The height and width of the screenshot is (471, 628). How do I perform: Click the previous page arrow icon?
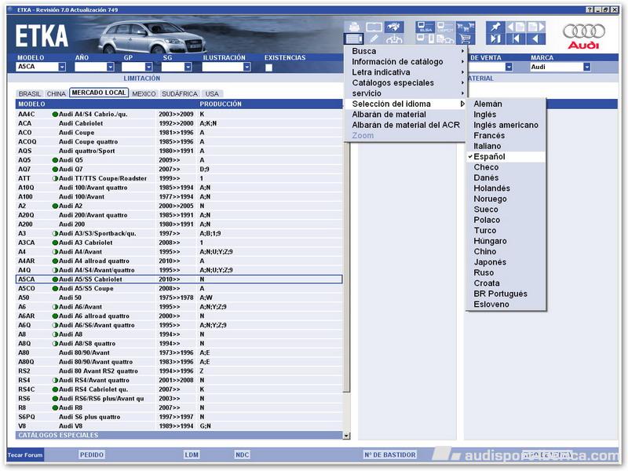coord(516,27)
